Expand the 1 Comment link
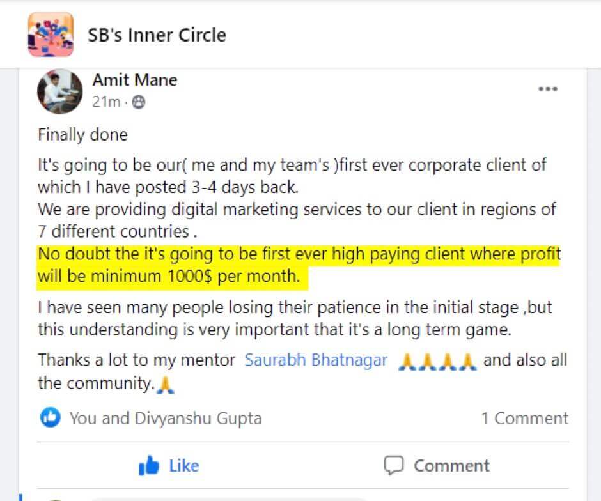This screenshot has width=601, height=501. click(x=524, y=419)
